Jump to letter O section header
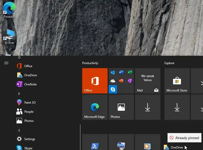This screenshot has width=203, height=150. (19, 58)
